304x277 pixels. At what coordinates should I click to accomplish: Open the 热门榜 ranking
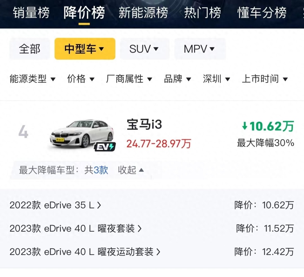(203, 13)
